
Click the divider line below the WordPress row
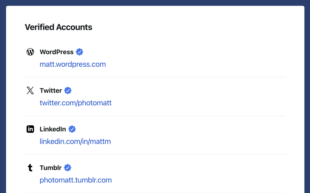coord(155,77)
